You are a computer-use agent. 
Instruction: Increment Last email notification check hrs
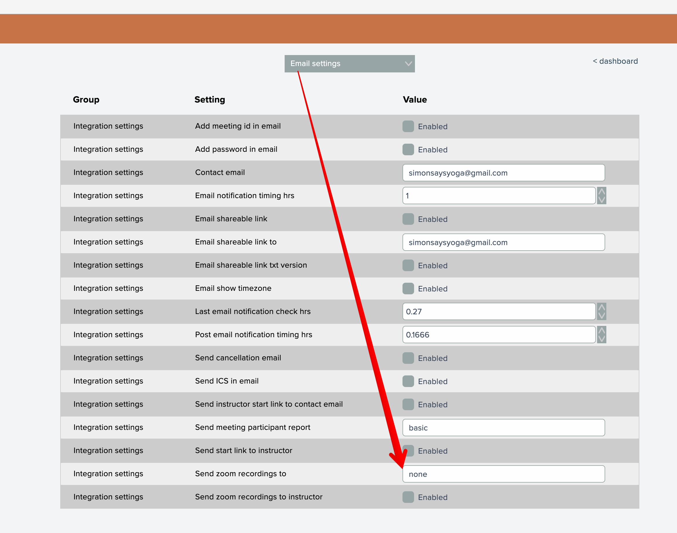pyautogui.click(x=601, y=307)
